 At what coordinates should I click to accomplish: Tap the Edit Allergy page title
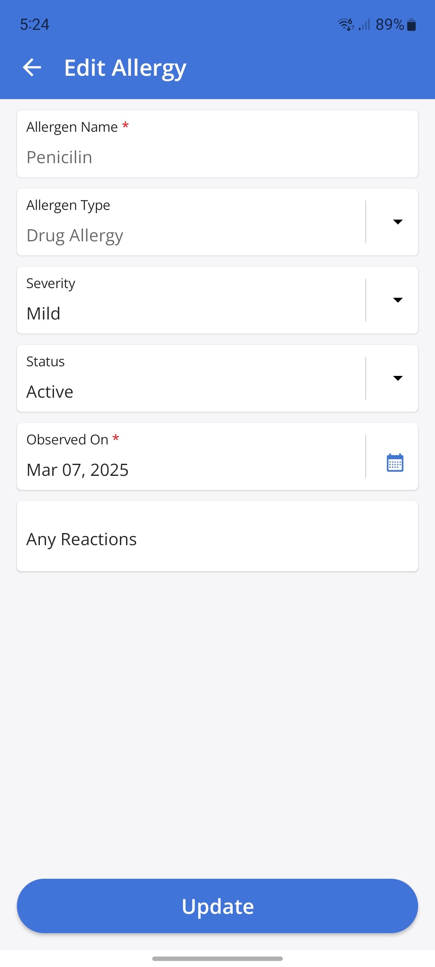(x=125, y=68)
